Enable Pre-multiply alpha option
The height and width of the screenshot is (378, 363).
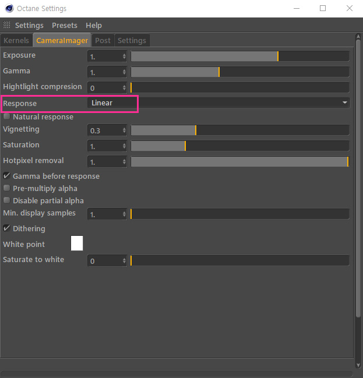(6, 188)
